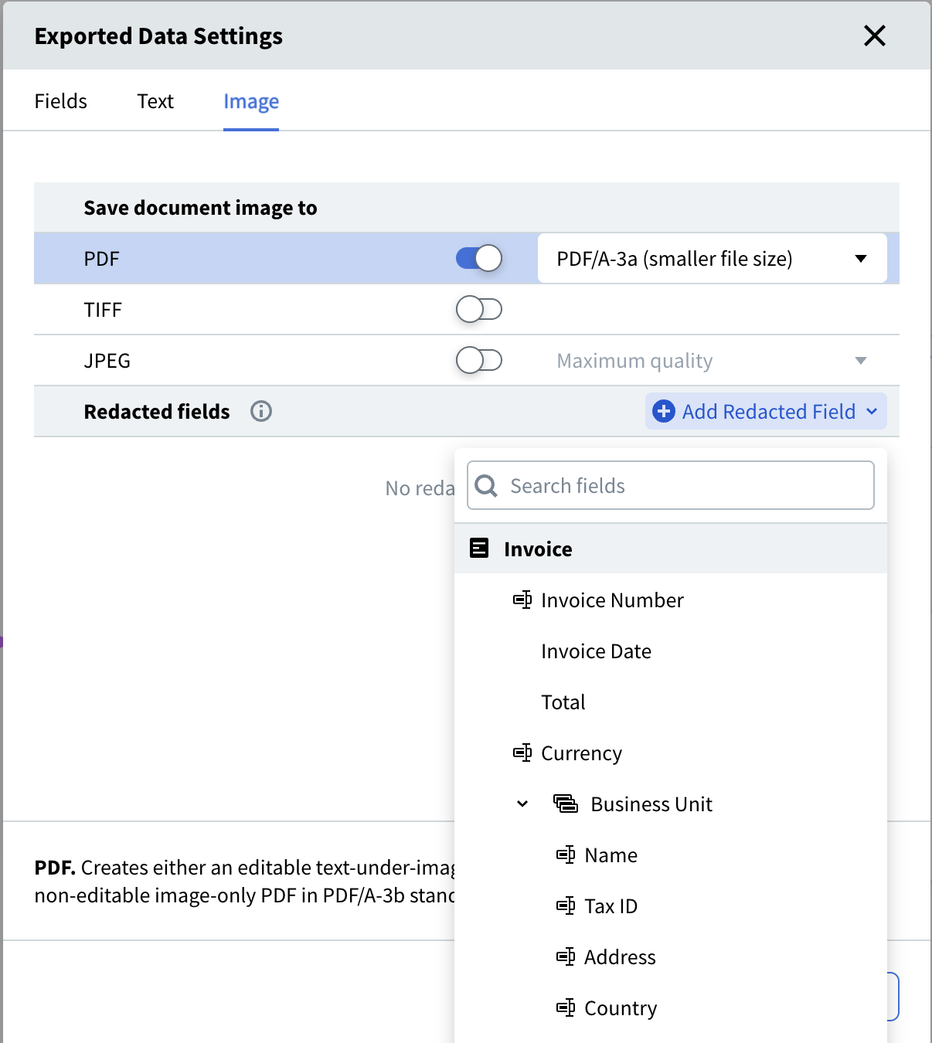This screenshot has width=932, height=1043.
Task: Switch to the Fields tab
Action: (x=60, y=101)
